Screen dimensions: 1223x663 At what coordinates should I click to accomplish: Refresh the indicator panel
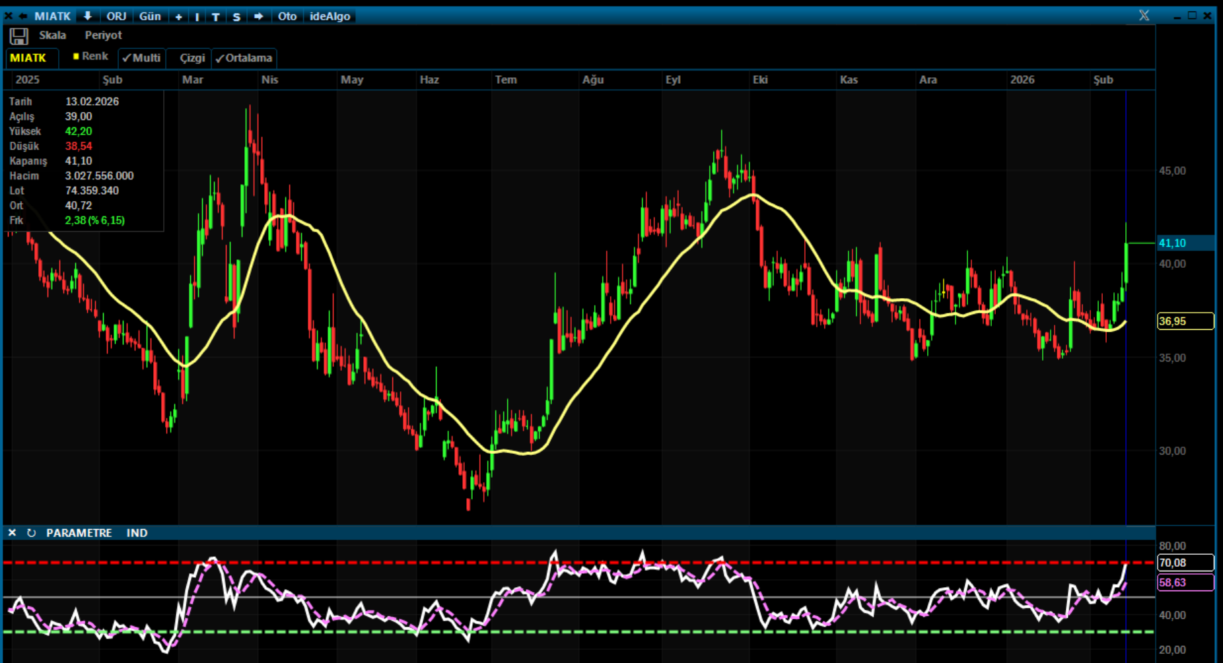[31, 532]
